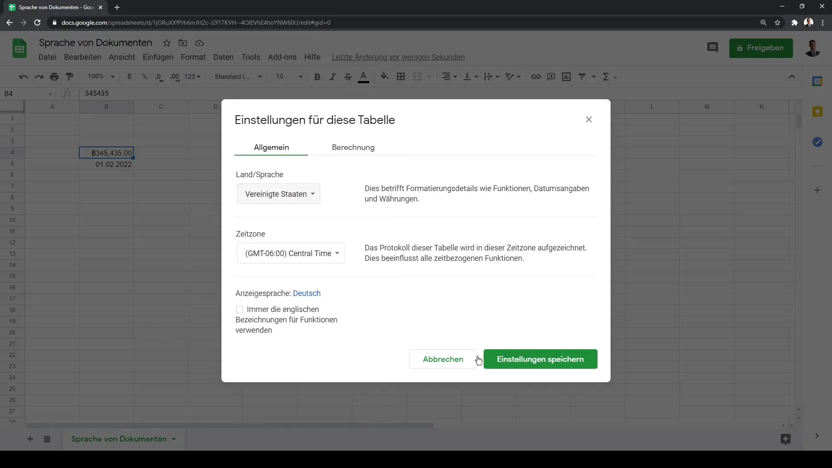
Task: Open the Standard font dropdown
Action: click(238, 77)
